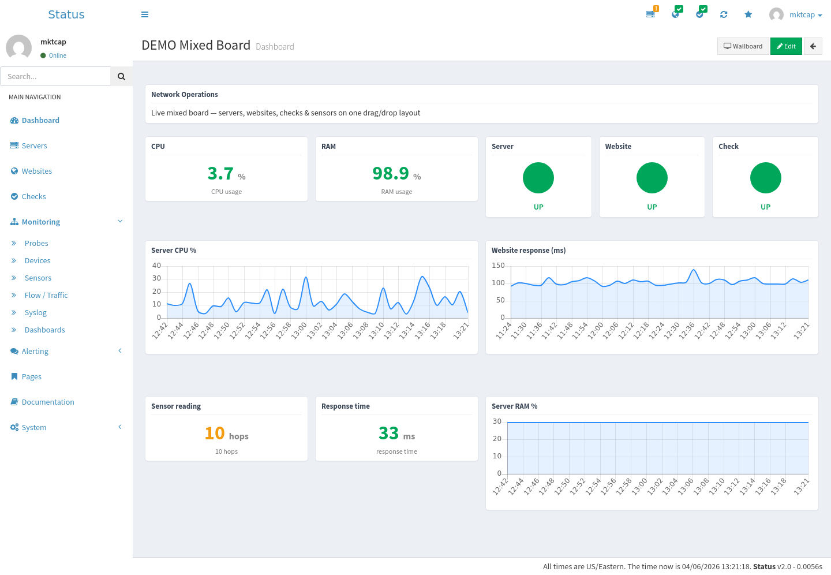Viewport: 831px width, 575px height.
Task: Click the Check UP green status circle
Action: (x=766, y=178)
